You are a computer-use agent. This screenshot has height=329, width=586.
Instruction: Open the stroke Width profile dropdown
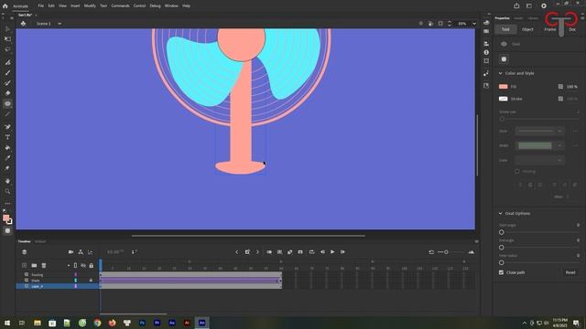[539, 145]
